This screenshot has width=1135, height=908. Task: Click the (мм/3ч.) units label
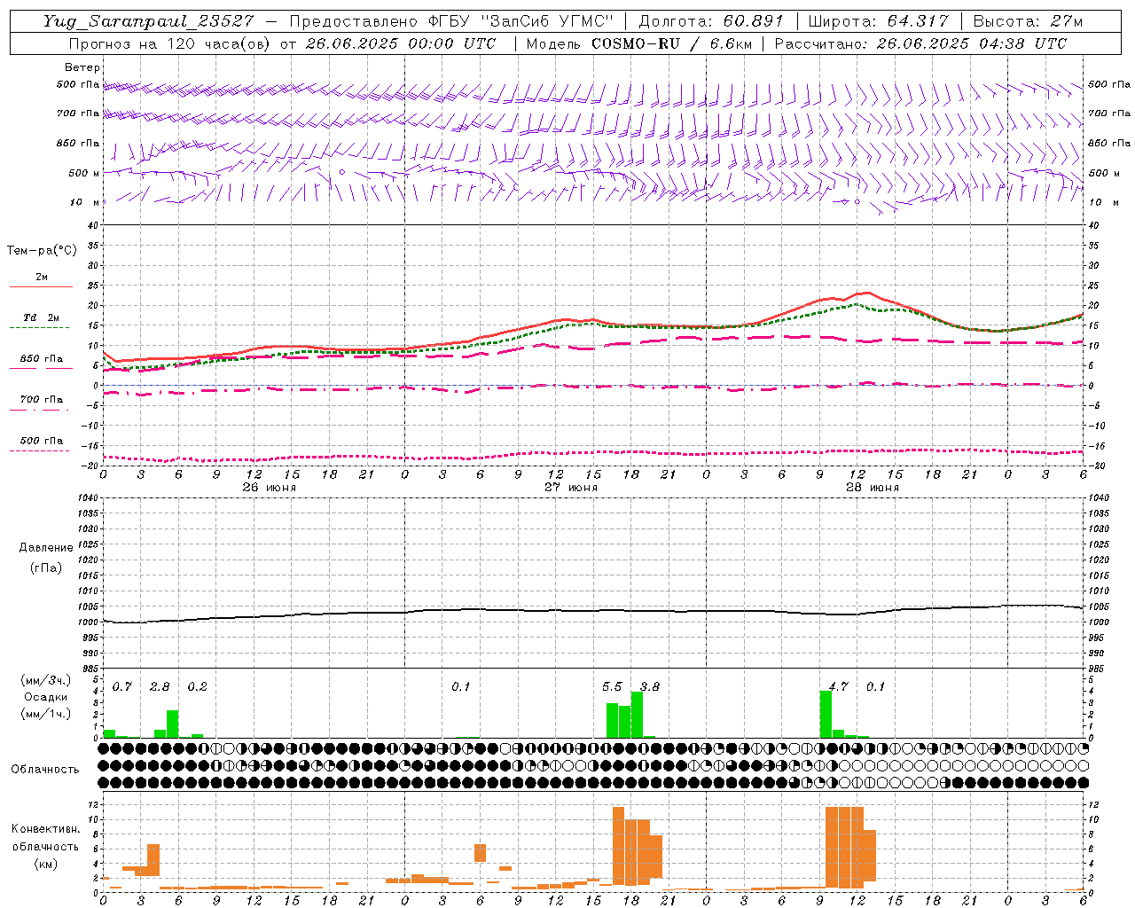point(46,680)
